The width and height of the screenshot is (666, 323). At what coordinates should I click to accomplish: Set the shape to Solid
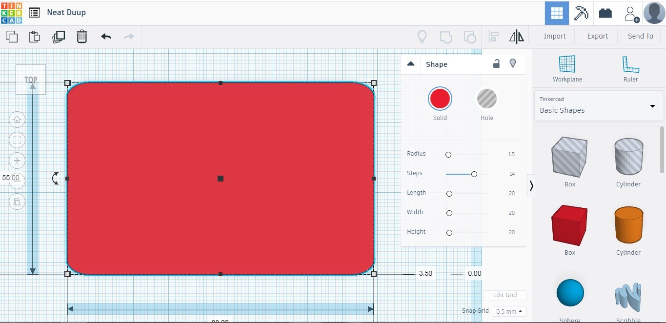(440, 99)
